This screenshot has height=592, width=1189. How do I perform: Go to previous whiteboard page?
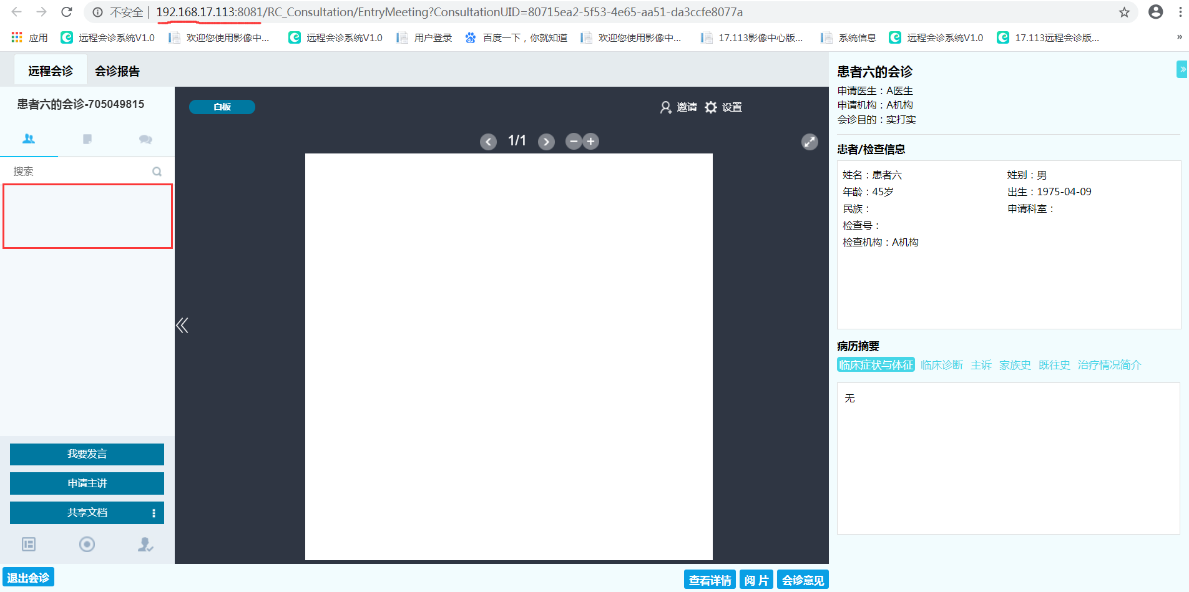point(488,142)
